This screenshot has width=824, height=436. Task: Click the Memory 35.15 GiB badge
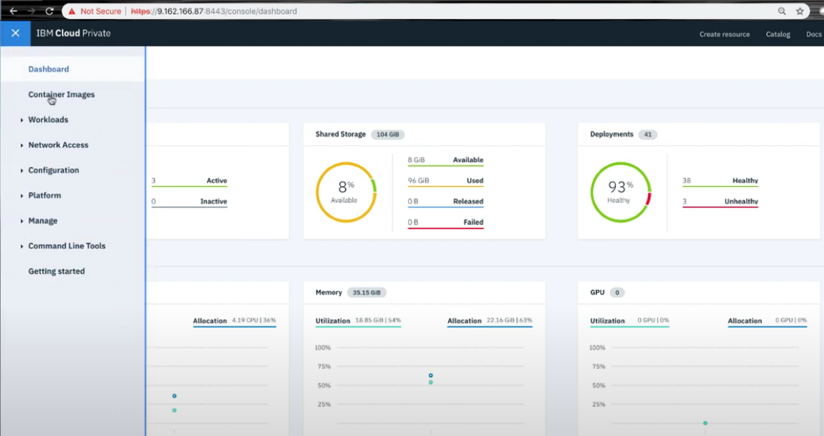[367, 292]
